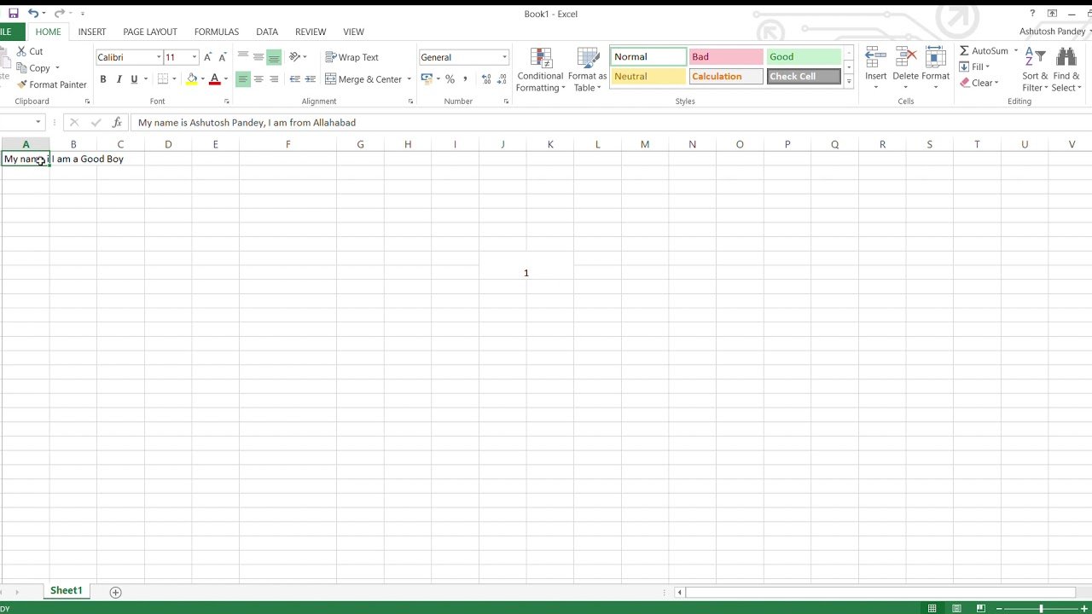Expand the Copy dropdown arrow
The image size is (1092, 614).
(57, 68)
